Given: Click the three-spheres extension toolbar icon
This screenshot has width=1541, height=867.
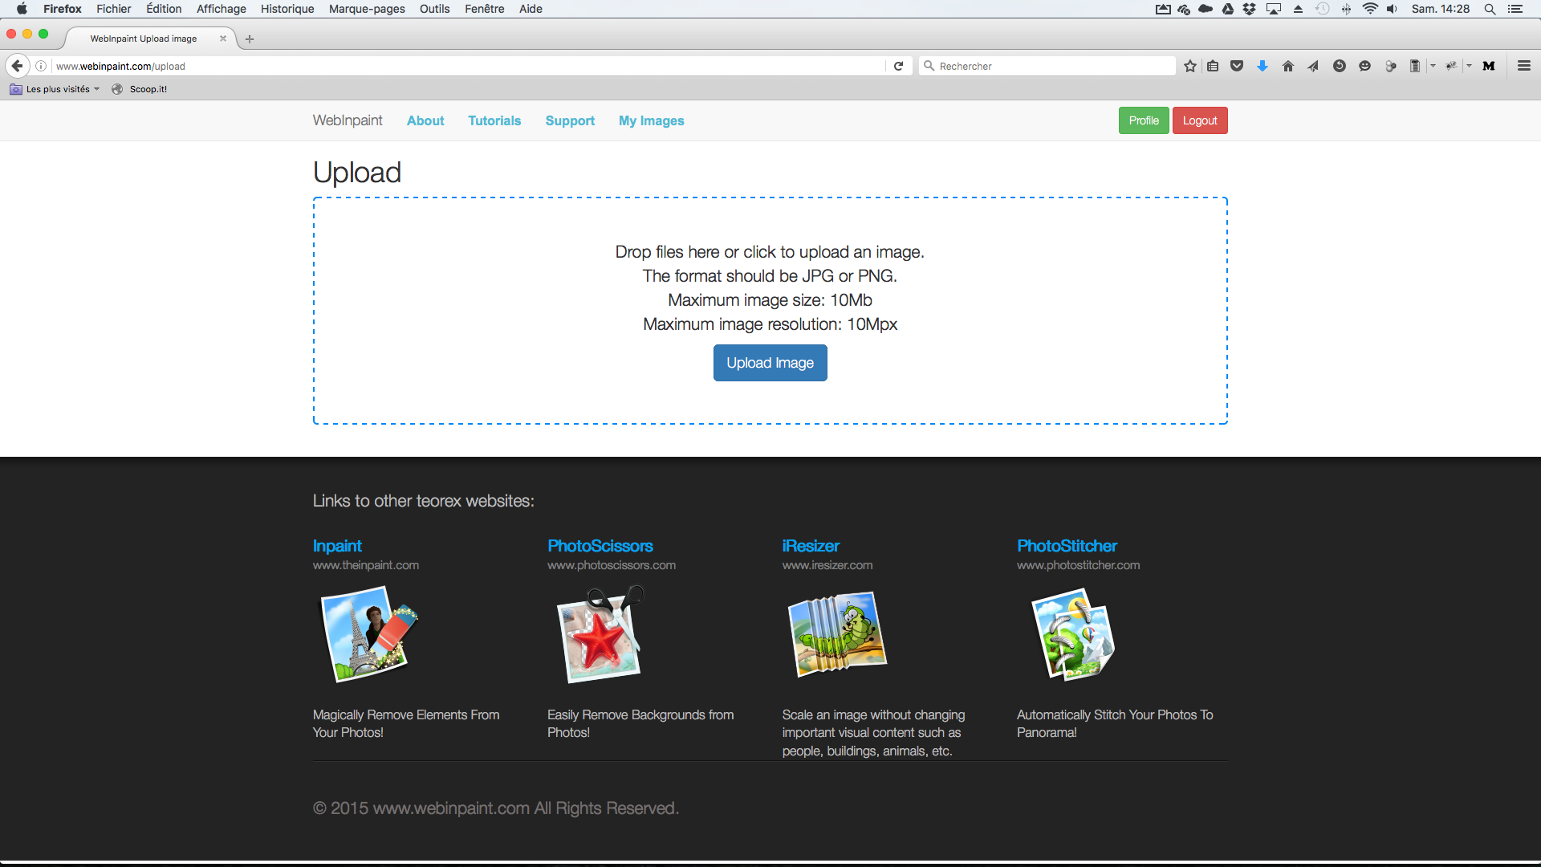Looking at the screenshot, I should click(x=1391, y=66).
